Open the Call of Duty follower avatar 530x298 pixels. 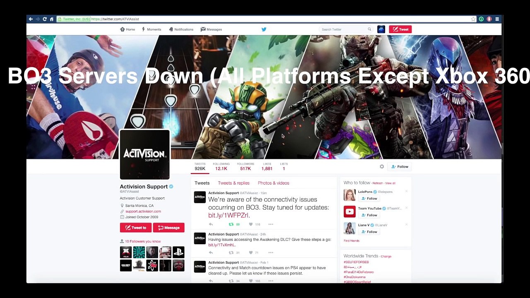(126, 265)
